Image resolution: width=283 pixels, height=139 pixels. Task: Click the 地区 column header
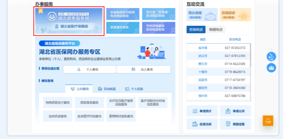pyautogui.click(x=203, y=39)
